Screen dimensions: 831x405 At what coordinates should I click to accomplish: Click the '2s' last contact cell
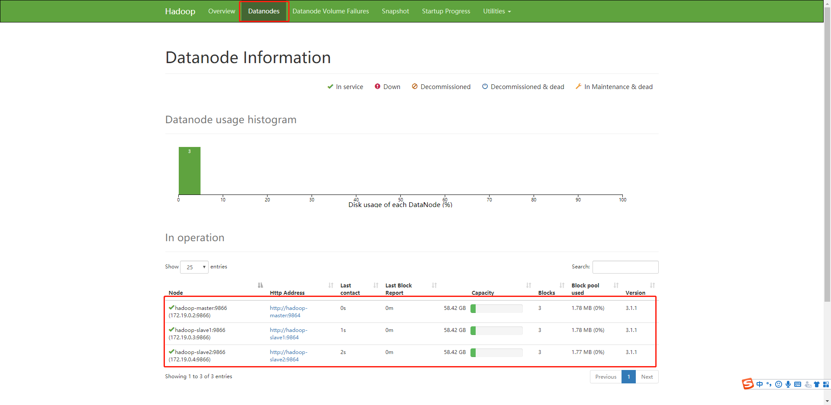pos(343,352)
